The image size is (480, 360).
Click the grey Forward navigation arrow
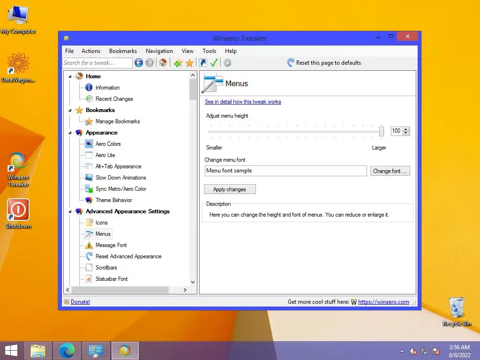click(x=150, y=63)
